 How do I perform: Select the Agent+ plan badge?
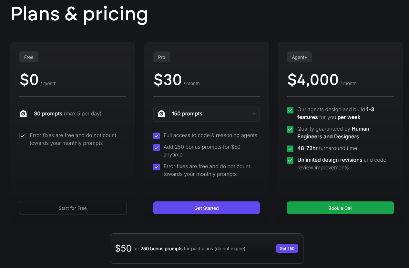300,57
